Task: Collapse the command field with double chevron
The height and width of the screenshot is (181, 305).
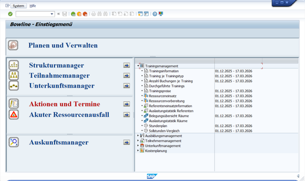Action: click(59, 14)
